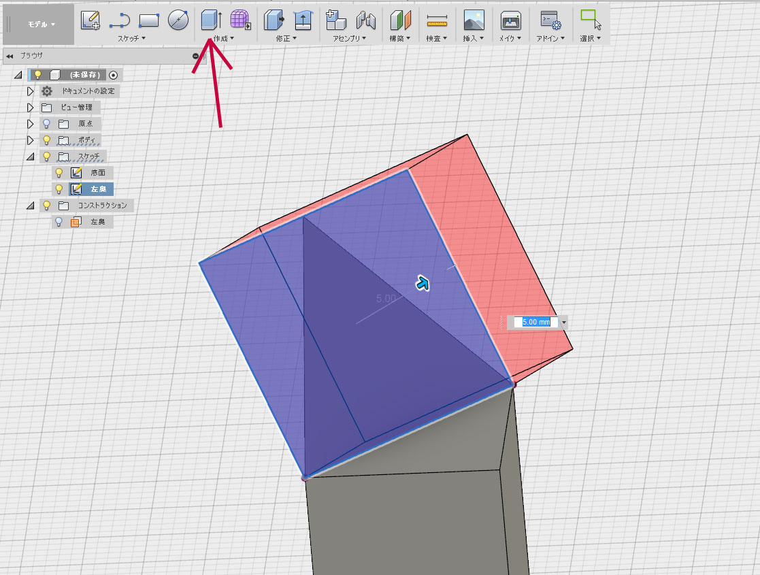Click the Create Form purple icon

tap(239, 20)
